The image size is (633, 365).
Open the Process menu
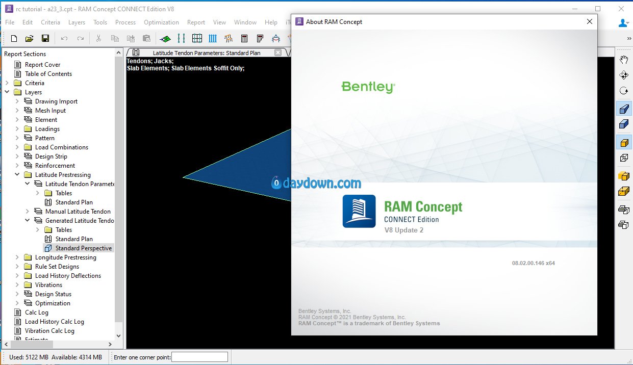(125, 22)
